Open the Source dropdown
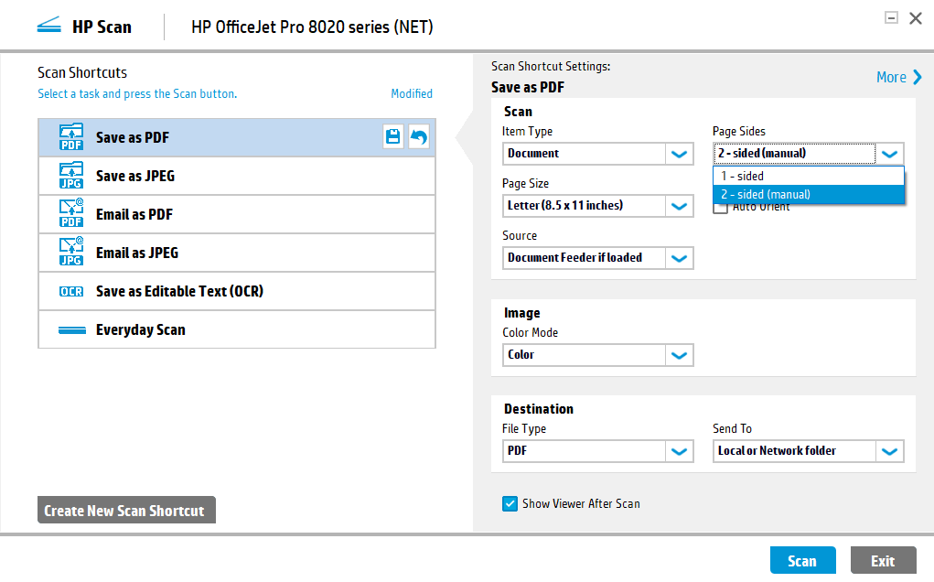Screen dimensions: 934x582 click(679, 258)
